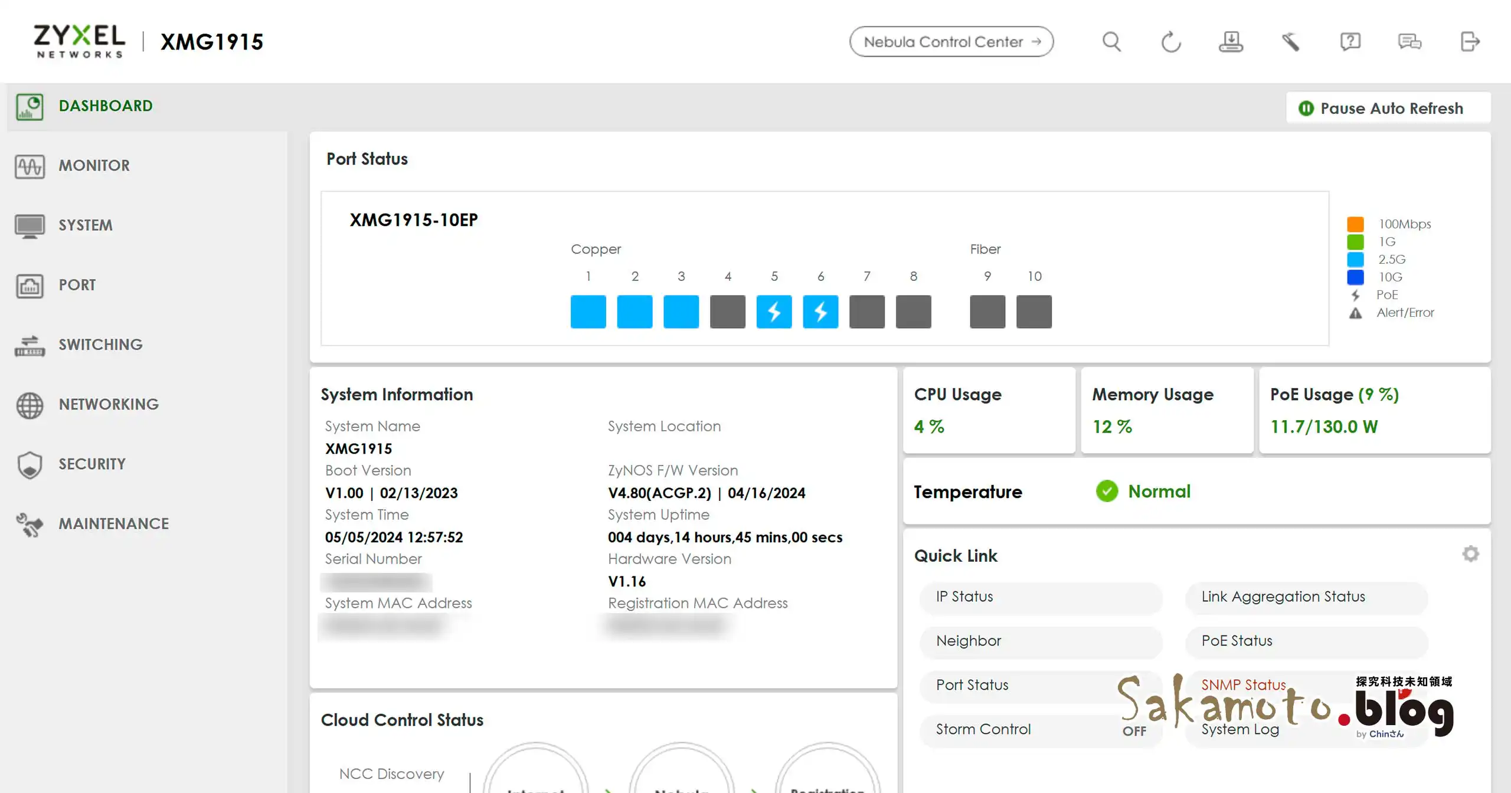This screenshot has width=1511, height=793.
Task: Open the Monitor menu in sidebar
Action: pyautogui.click(x=94, y=166)
